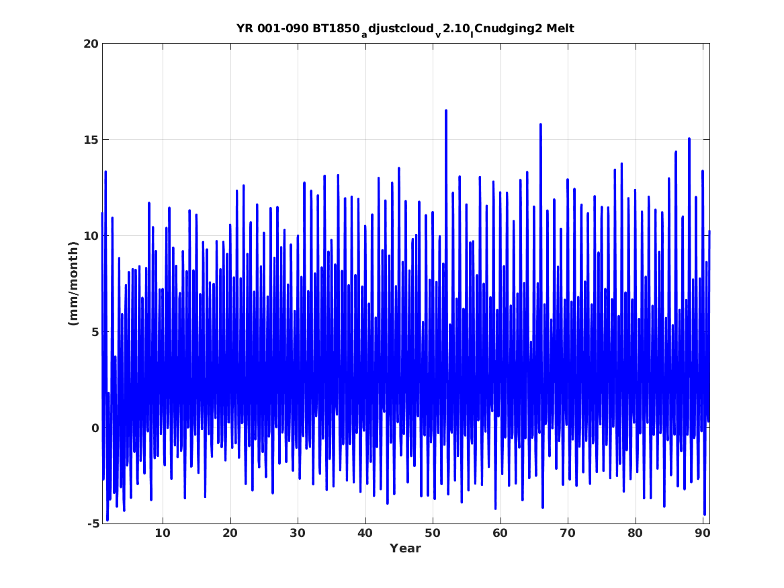Click the x-axis label "Year"
This screenshot has height=588, width=784.
(x=406, y=548)
